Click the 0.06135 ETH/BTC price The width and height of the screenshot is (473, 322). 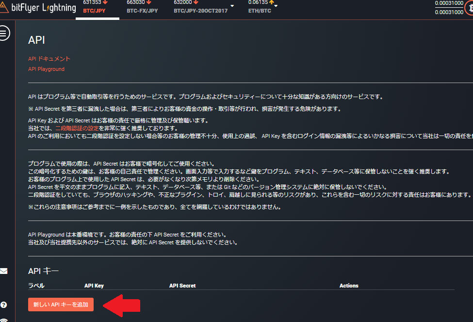click(258, 2)
